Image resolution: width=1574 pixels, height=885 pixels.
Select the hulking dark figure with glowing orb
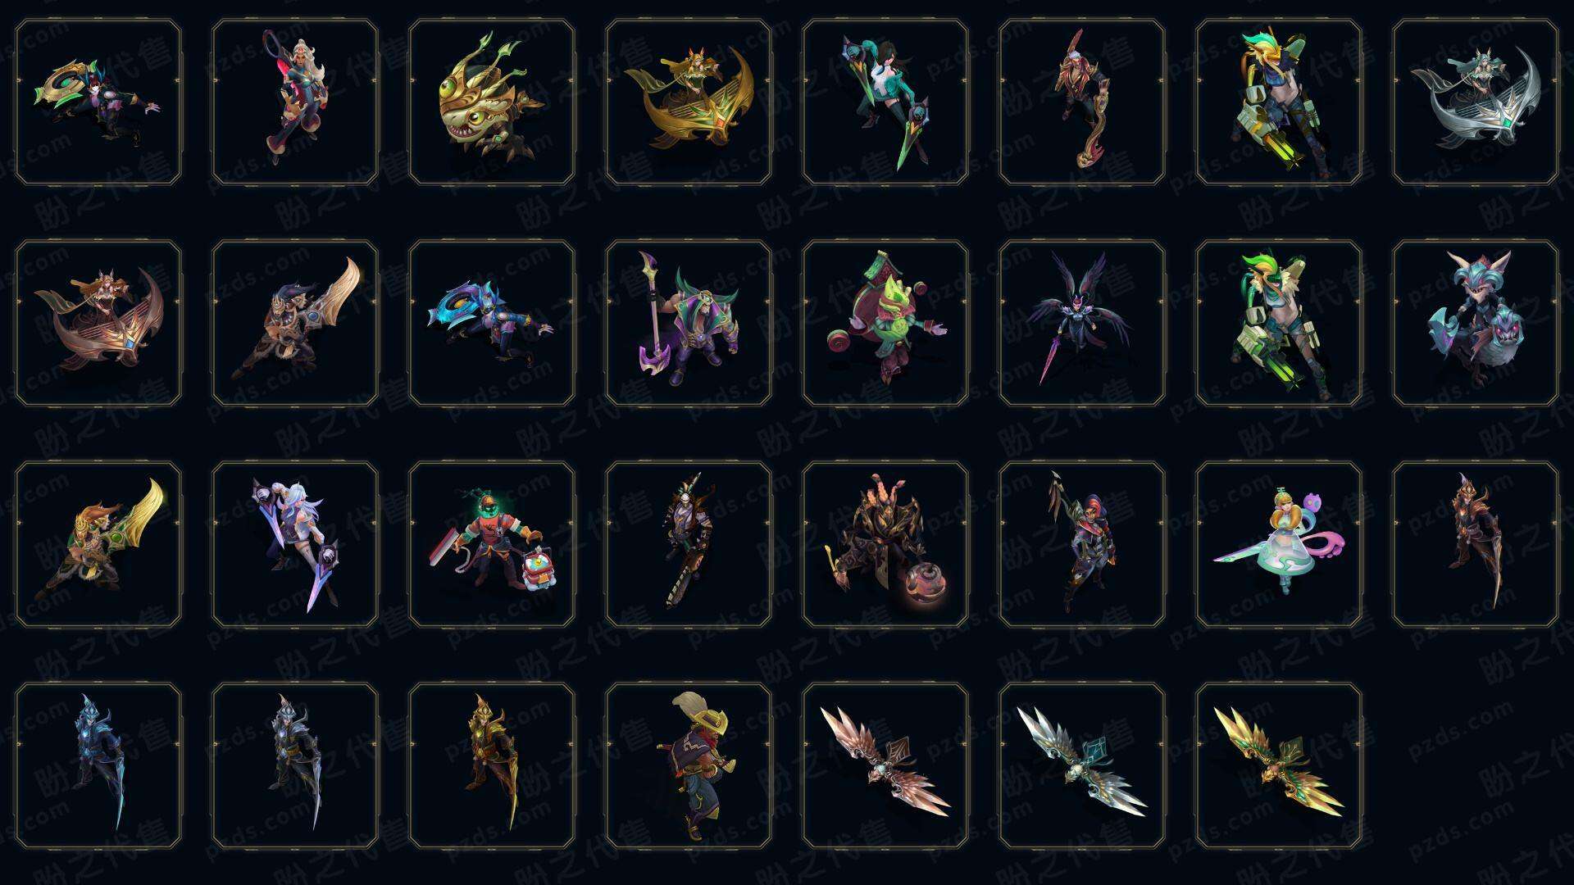point(885,544)
